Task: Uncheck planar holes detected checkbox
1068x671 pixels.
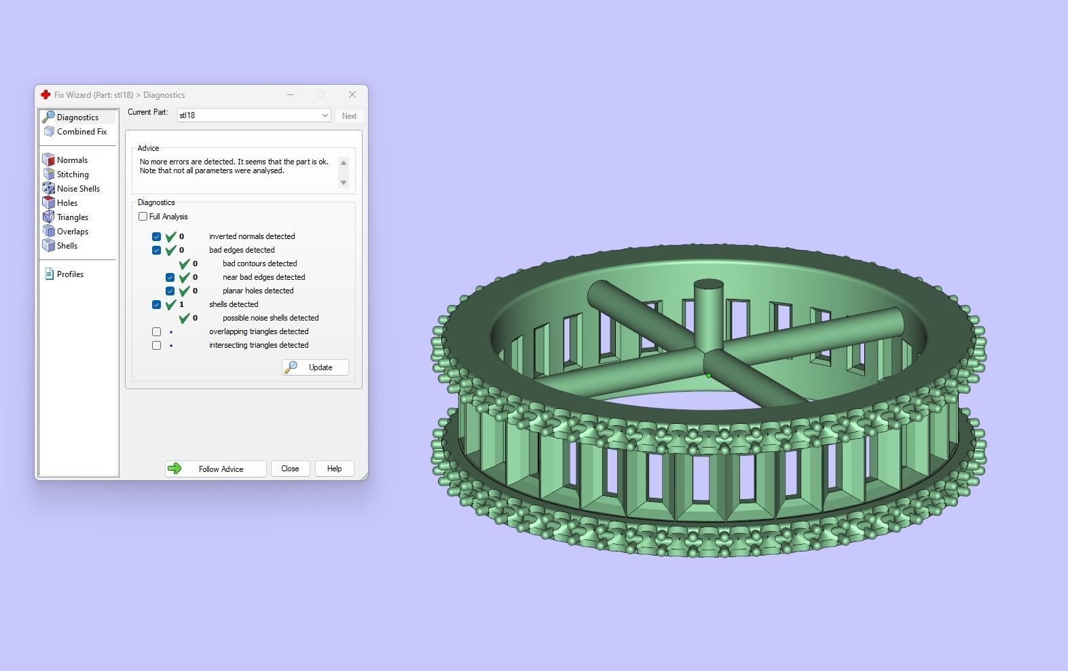Action: [170, 291]
